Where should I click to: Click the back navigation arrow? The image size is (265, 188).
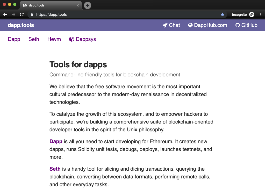click(5, 15)
